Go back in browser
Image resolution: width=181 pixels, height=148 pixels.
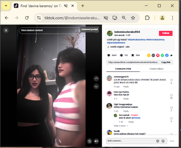coord(7,18)
